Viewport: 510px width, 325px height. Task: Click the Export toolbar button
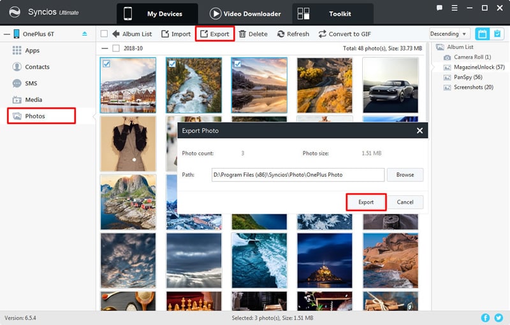[215, 34]
